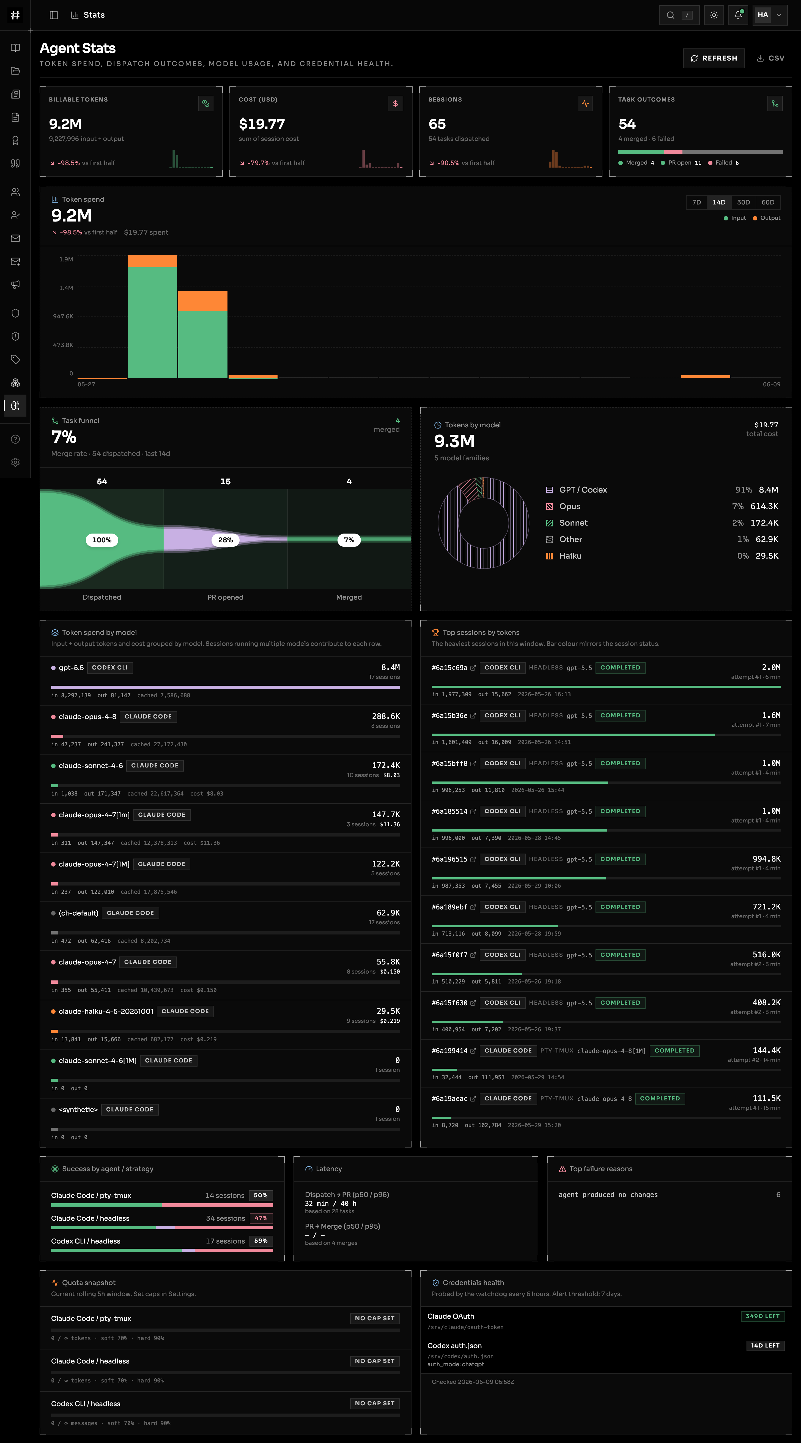Open the help question-mark sidebar icon
Image resolution: width=801 pixels, height=1443 pixels.
(15, 439)
